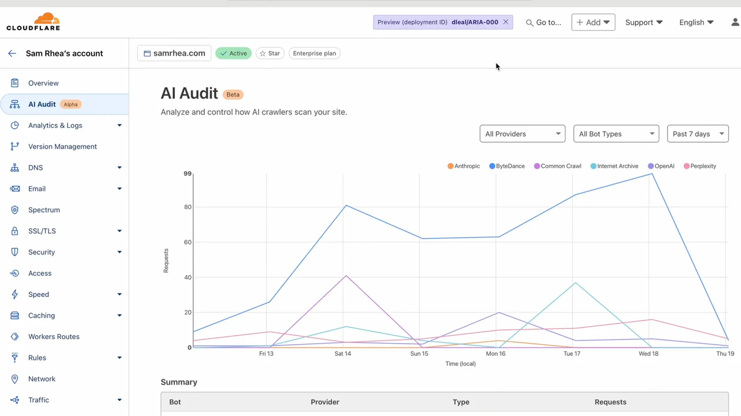Dismiss the deployment preview tag

[506, 22]
